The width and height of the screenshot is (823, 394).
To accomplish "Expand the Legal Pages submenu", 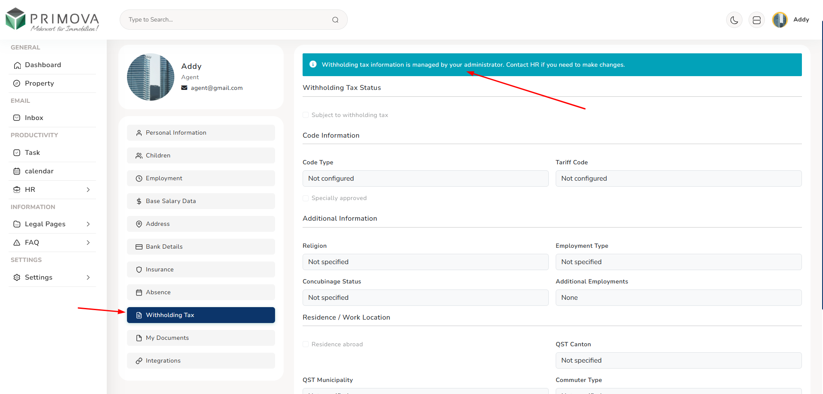I will pos(88,224).
